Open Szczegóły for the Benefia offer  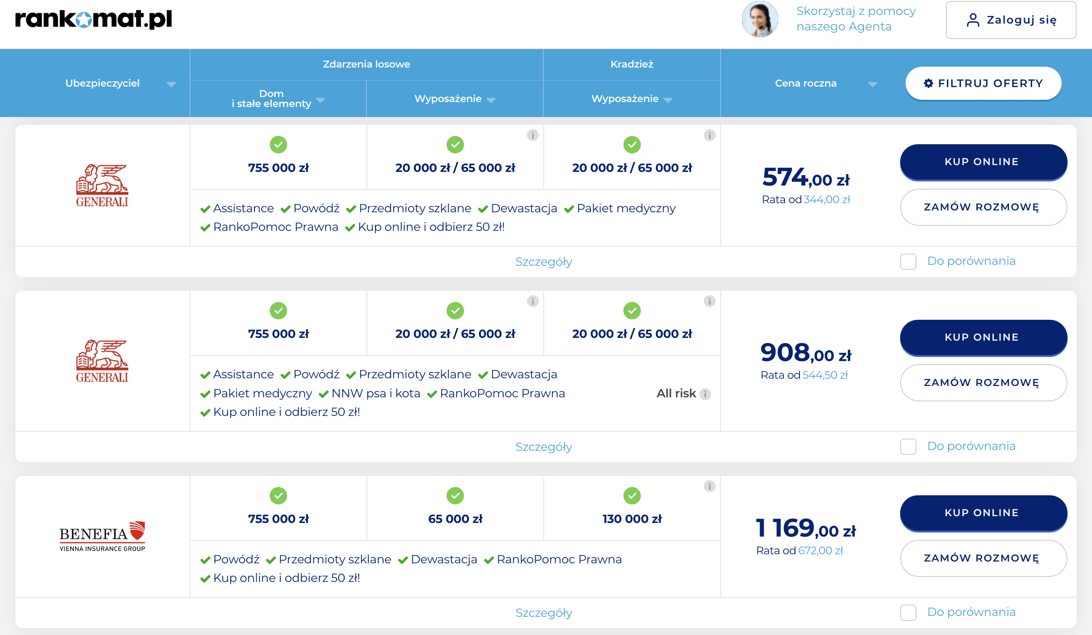(x=544, y=613)
